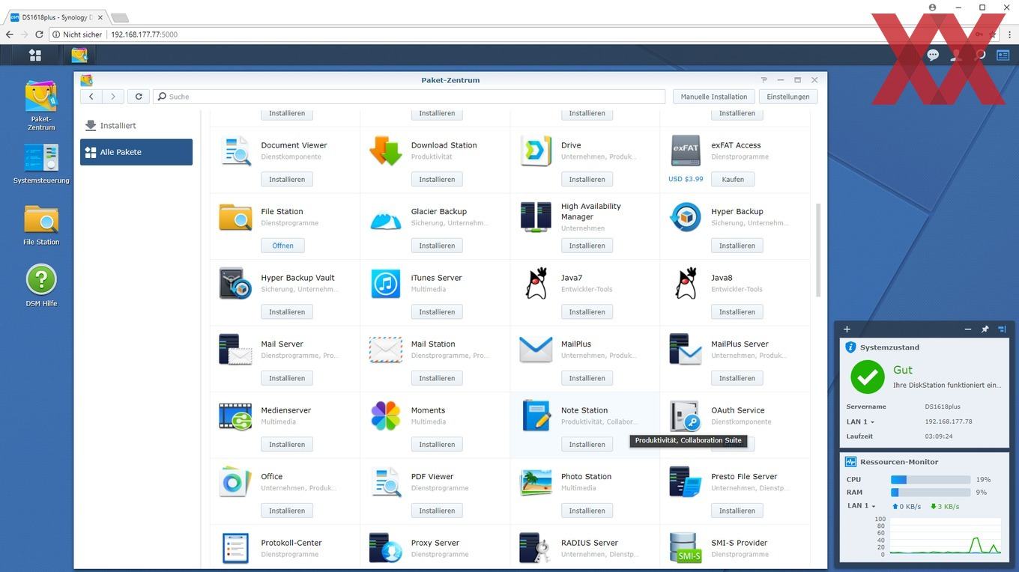Go back in Paket-Zentrum
Viewport: 1019px width, 572px height.
click(x=91, y=97)
